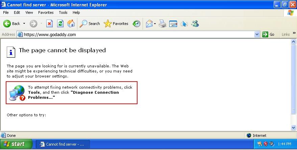Click the Internet zone status indicator
Image resolution: width=297 pixels, height=150 pixels.
pyautogui.click(x=256, y=136)
